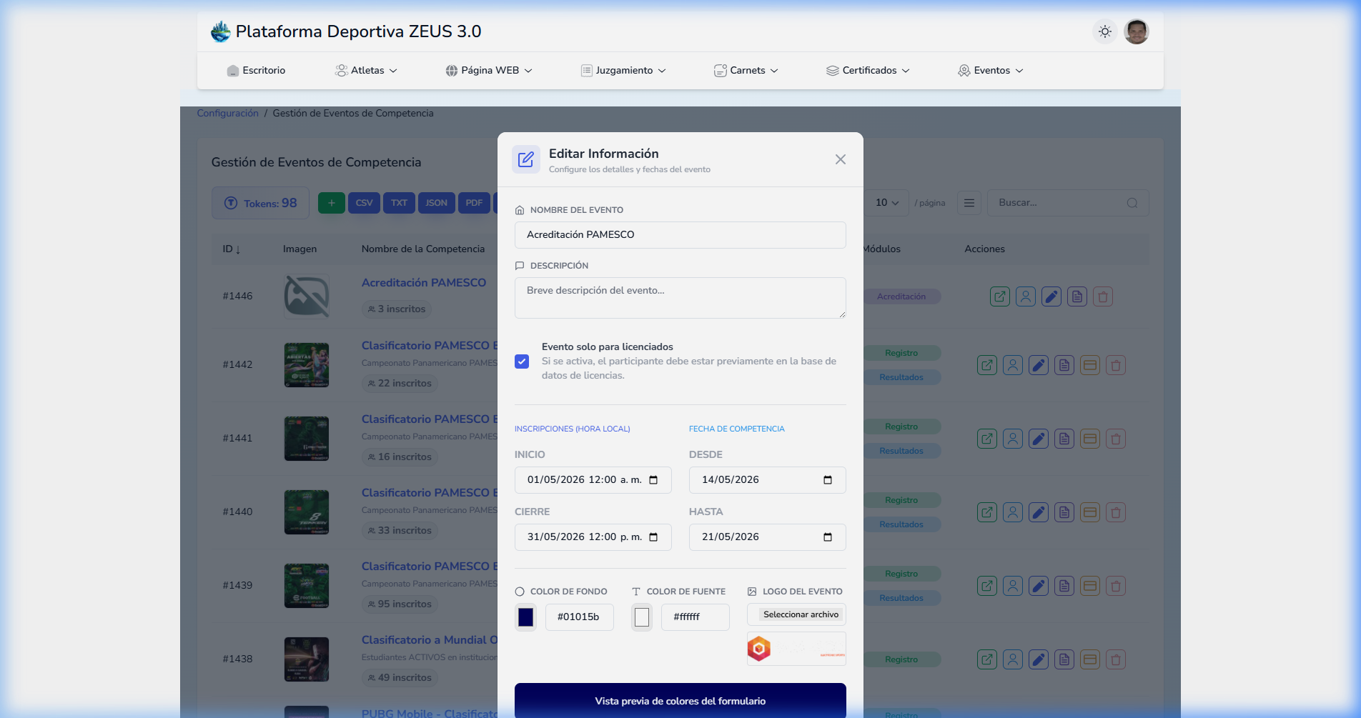Open calendar picker for DESDE date
Image resolution: width=1361 pixels, height=718 pixels.
pyautogui.click(x=828, y=480)
